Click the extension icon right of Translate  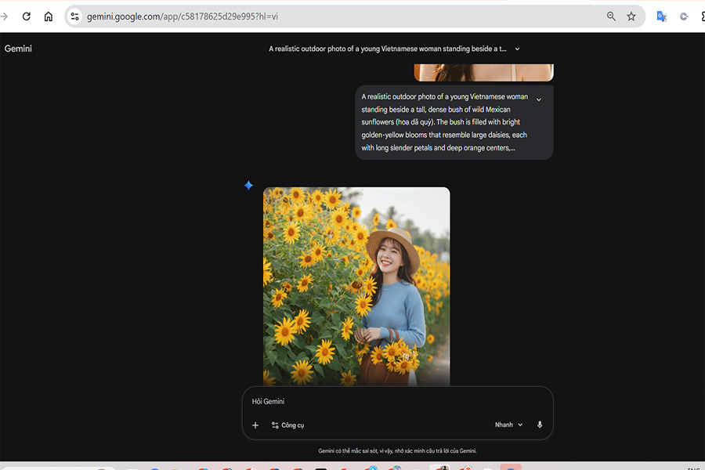(684, 16)
